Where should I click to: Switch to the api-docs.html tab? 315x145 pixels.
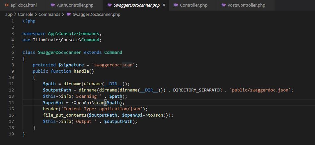click(23, 5)
